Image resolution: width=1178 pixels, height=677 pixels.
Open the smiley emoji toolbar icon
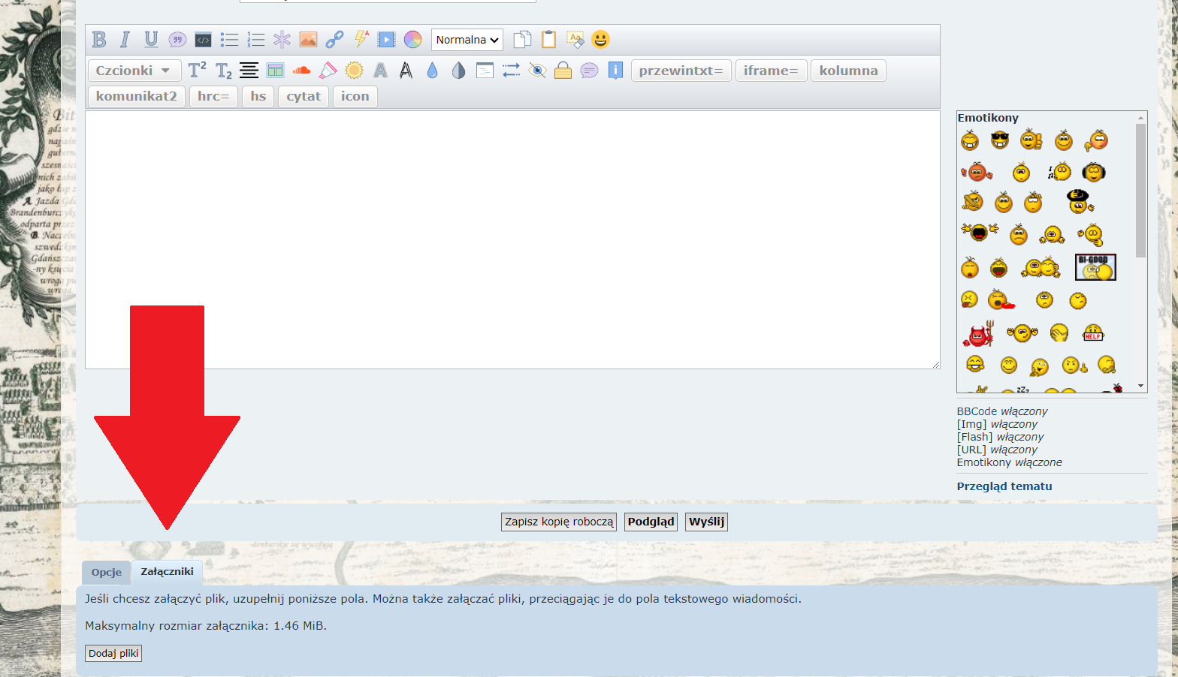point(600,40)
